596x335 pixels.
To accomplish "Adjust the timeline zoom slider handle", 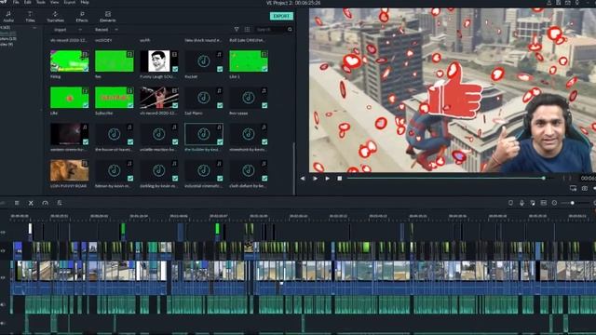I will 573,203.
